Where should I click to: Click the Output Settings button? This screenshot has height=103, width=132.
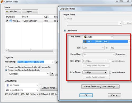point(49,88)
